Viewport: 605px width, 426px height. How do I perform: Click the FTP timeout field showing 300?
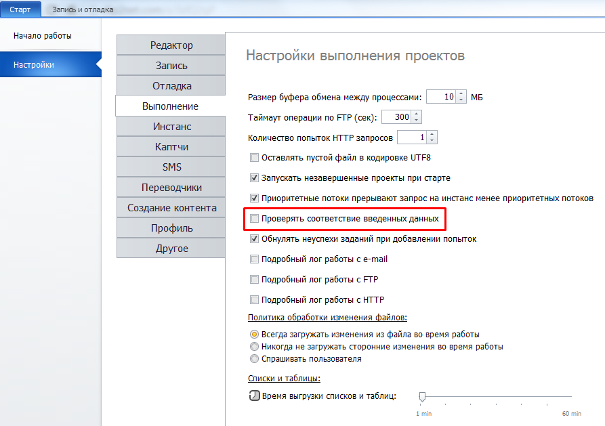click(396, 117)
